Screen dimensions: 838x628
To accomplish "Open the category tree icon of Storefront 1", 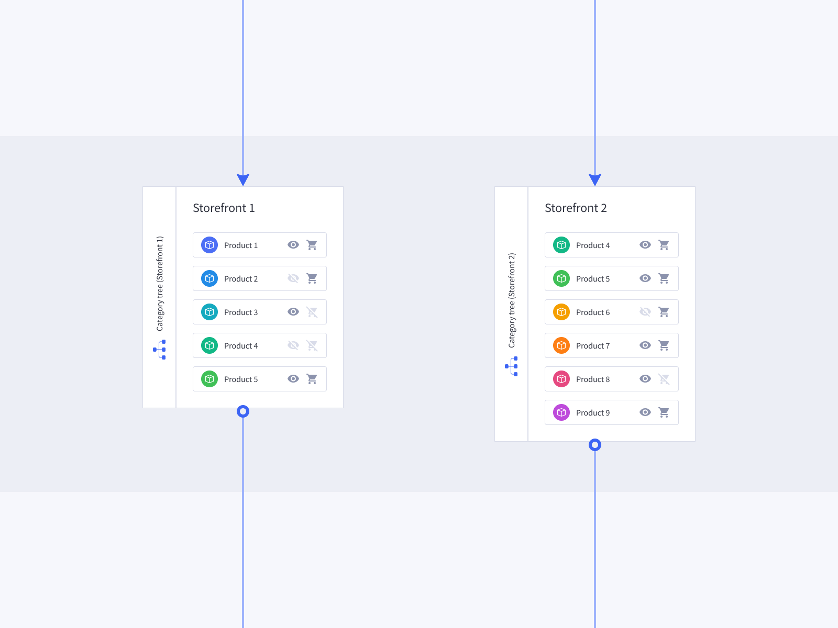I will pos(160,350).
